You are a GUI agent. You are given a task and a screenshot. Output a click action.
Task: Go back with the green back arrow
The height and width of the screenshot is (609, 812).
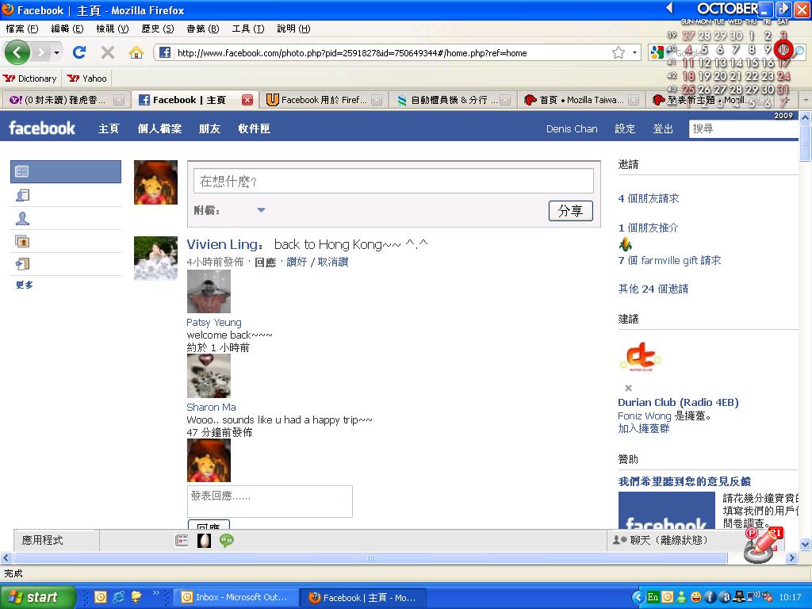[17, 52]
